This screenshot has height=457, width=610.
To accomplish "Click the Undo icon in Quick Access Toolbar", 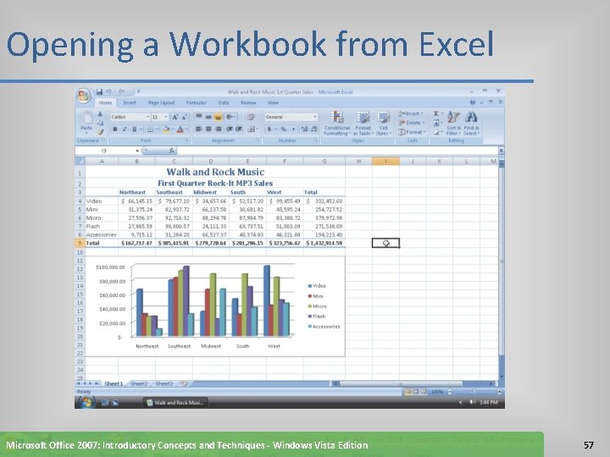I will pyautogui.click(x=109, y=92).
